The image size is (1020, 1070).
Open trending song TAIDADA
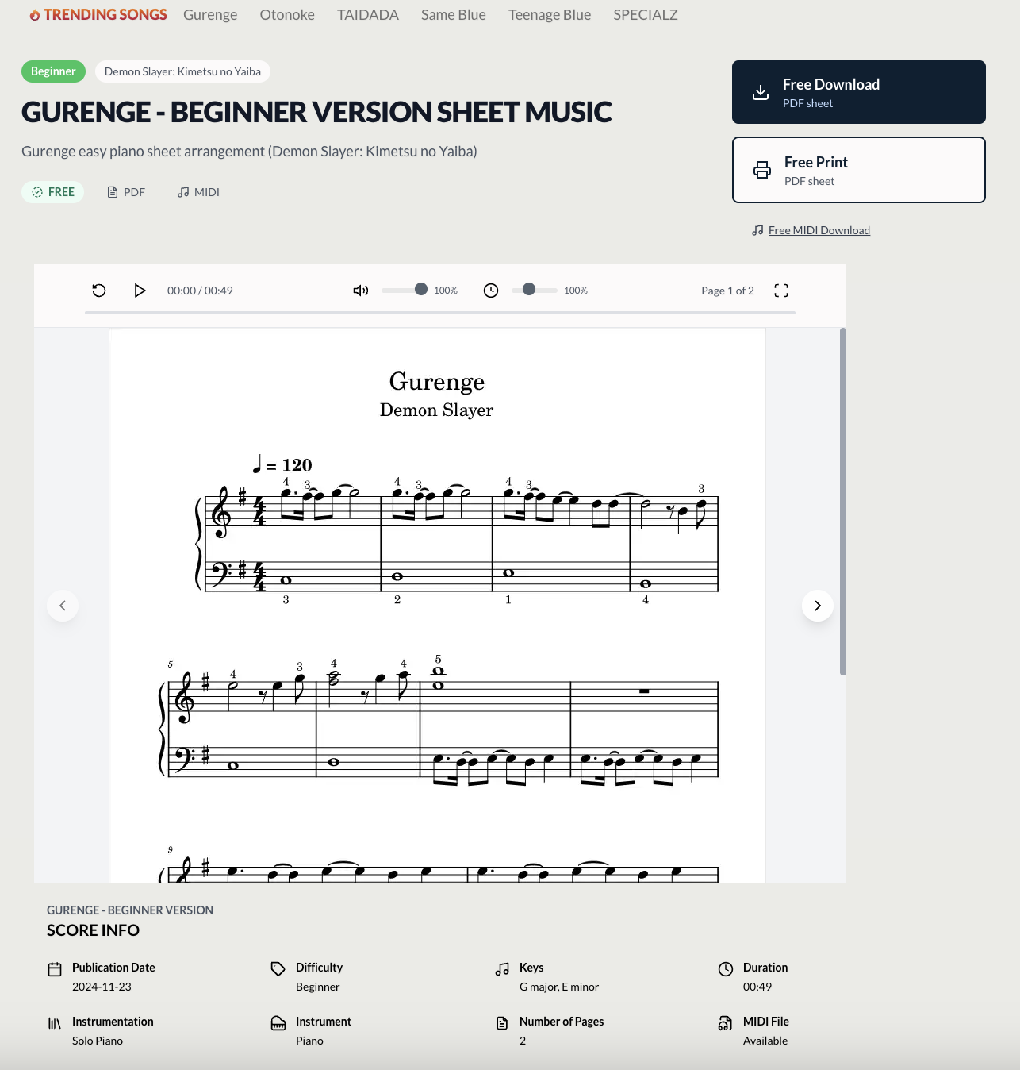pyautogui.click(x=368, y=15)
